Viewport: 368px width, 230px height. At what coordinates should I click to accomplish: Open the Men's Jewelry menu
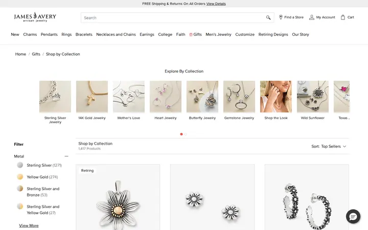pyautogui.click(x=219, y=35)
